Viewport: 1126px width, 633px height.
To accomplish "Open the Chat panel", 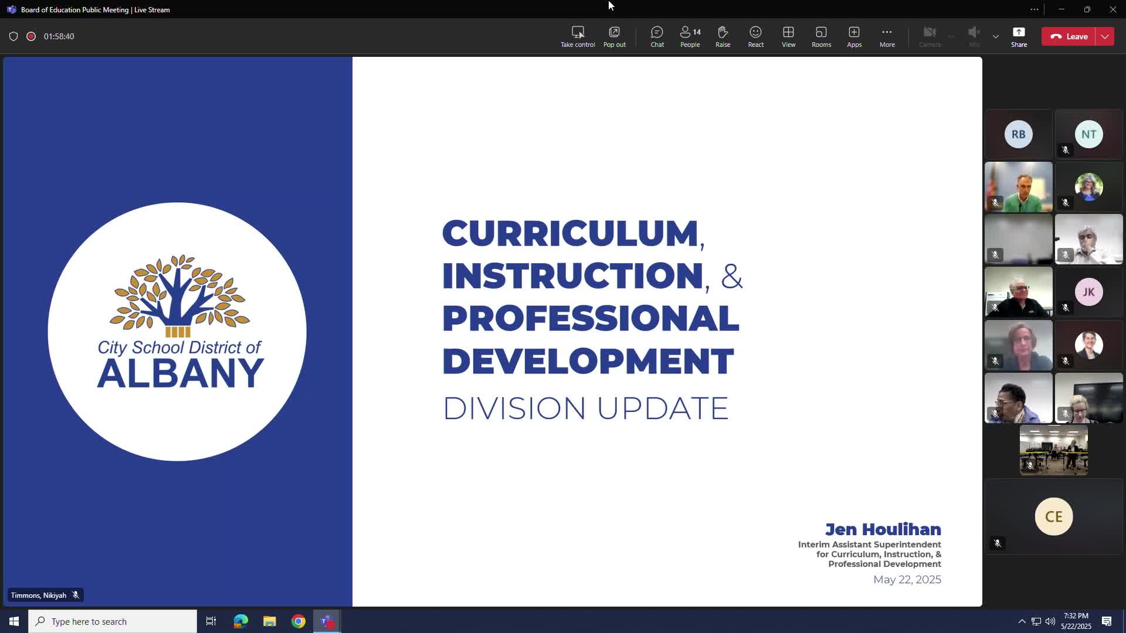I will [x=657, y=36].
